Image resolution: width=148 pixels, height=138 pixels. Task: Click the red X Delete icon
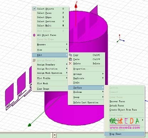pos(70,63)
